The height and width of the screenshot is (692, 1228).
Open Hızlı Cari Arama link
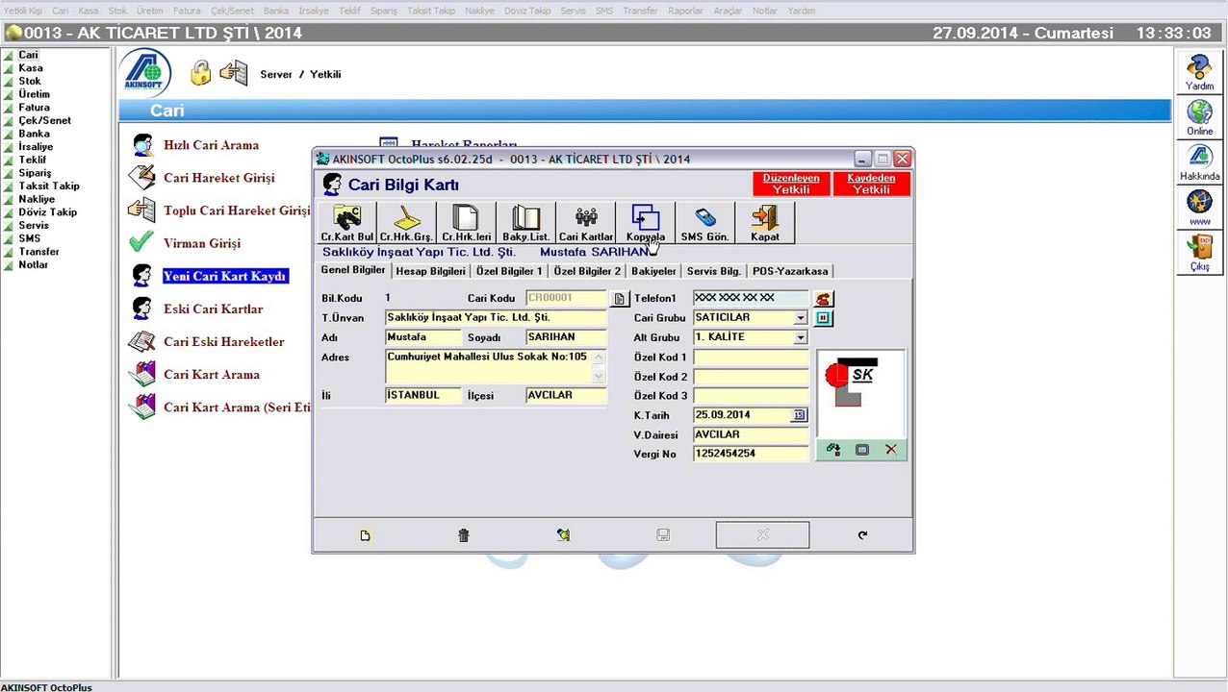(x=211, y=145)
